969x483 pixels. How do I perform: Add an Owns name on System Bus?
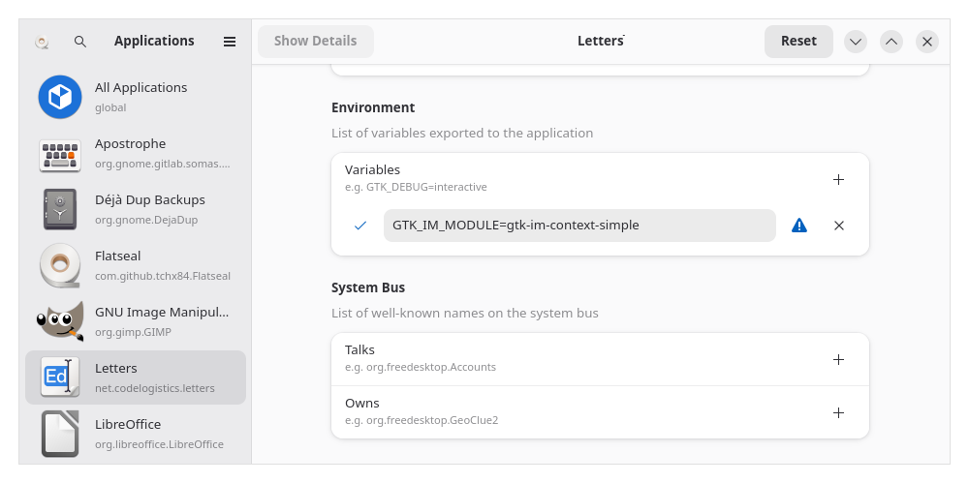pos(838,412)
